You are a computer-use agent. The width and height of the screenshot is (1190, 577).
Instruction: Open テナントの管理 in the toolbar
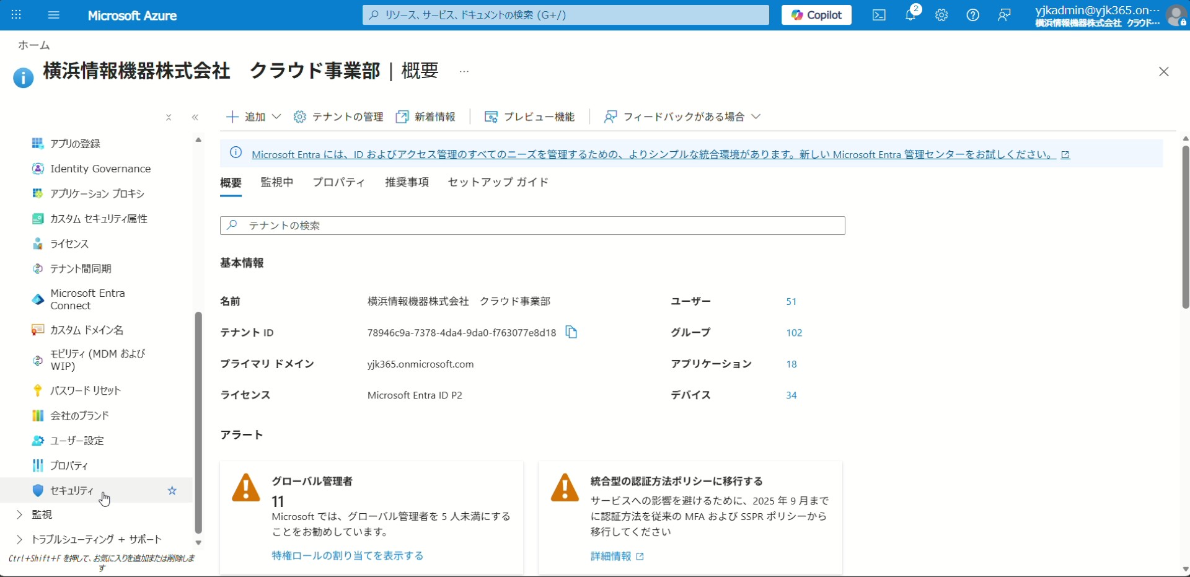[338, 117]
